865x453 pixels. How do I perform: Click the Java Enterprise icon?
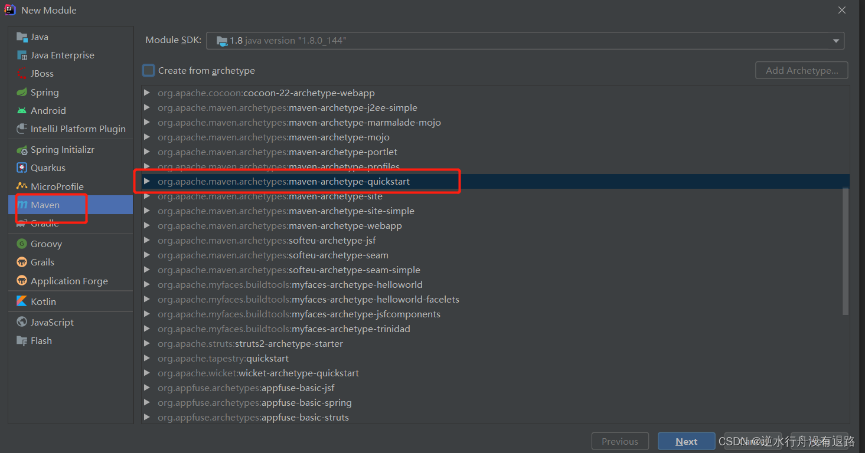point(22,55)
